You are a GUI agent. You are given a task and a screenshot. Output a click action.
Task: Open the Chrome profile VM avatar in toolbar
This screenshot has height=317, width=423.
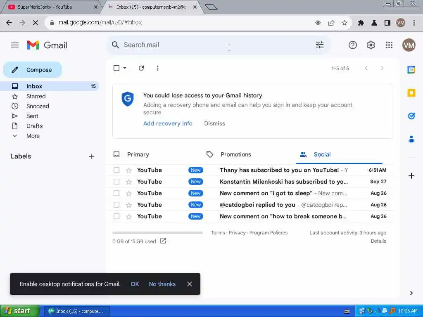click(x=401, y=23)
